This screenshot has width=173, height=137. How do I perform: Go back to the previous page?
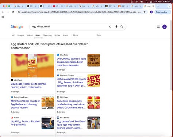[3, 12]
